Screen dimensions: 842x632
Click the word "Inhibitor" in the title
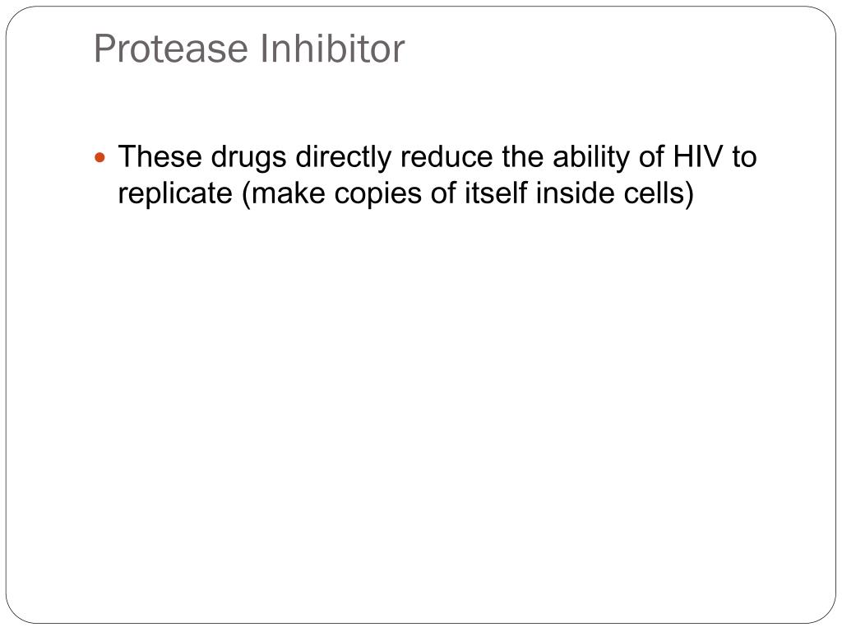tap(332, 49)
